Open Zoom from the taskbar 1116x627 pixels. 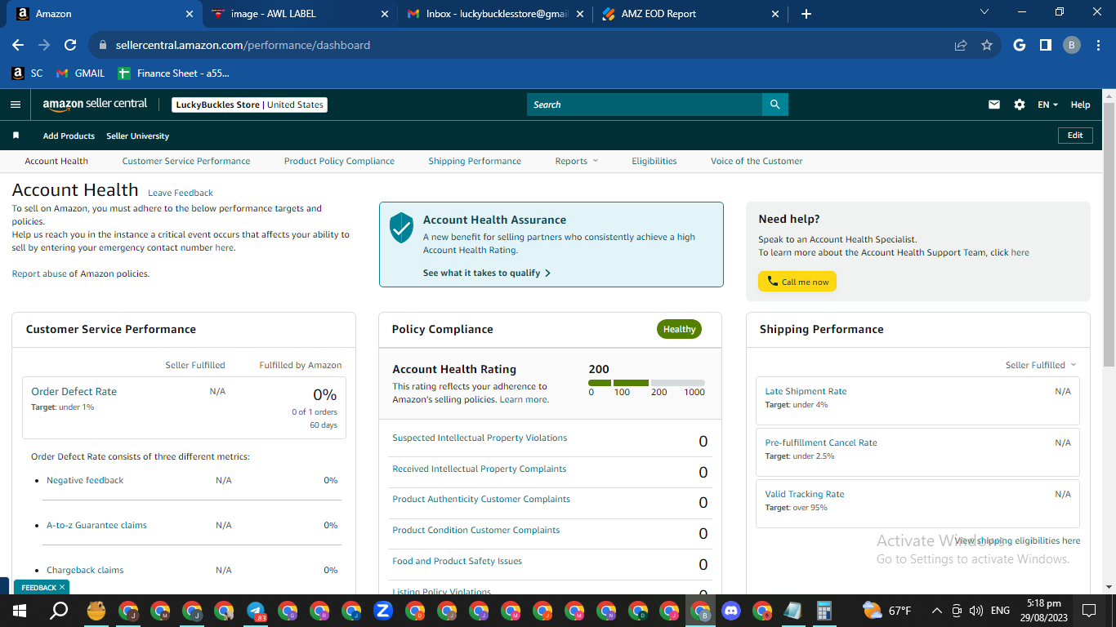pos(383,611)
